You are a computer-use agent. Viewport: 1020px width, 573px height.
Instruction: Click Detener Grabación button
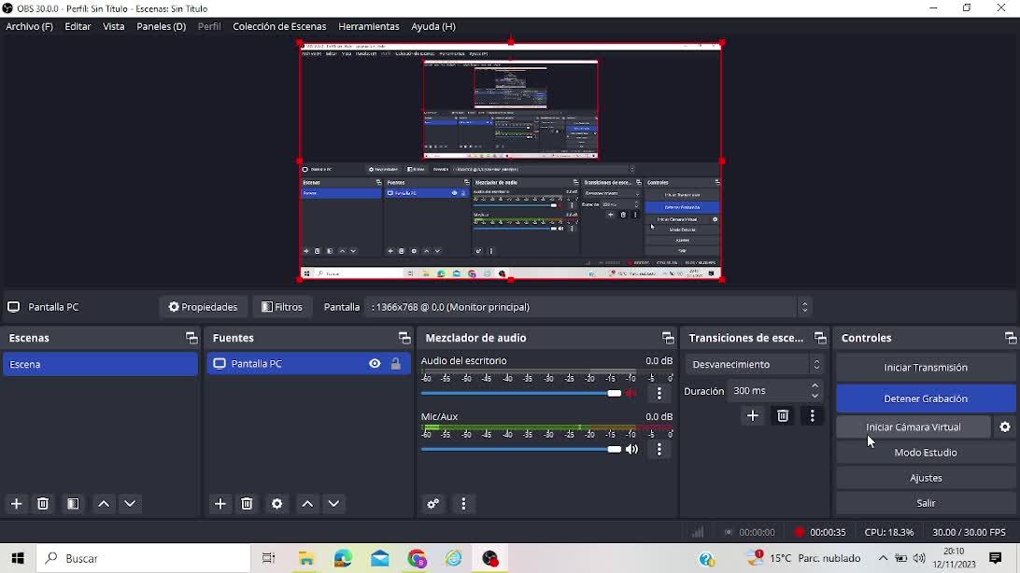pyautogui.click(x=925, y=398)
